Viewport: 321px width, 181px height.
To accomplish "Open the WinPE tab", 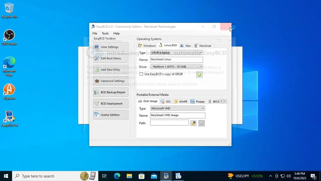I will [x=181, y=102].
